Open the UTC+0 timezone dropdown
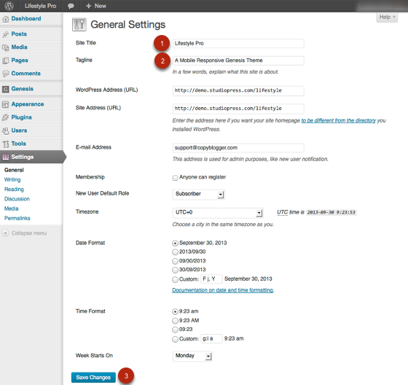 tap(218, 213)
